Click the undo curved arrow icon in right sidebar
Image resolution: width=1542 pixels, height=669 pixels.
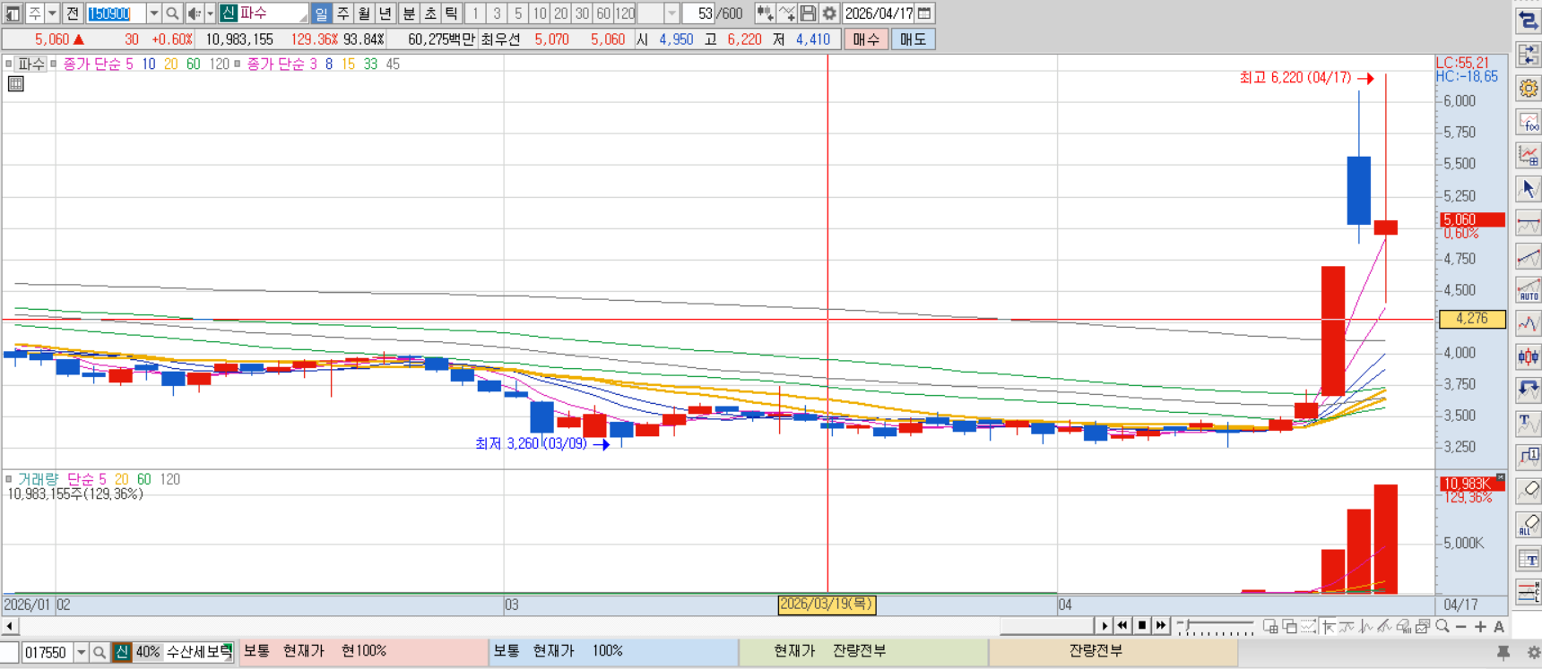point(1529,390)
